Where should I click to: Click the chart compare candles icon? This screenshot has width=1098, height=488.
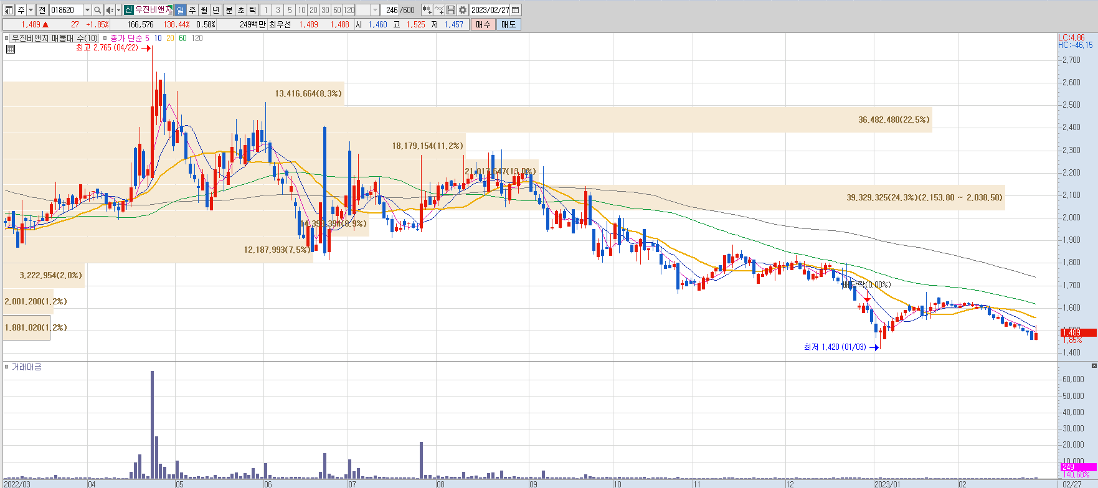coord(427,10)
